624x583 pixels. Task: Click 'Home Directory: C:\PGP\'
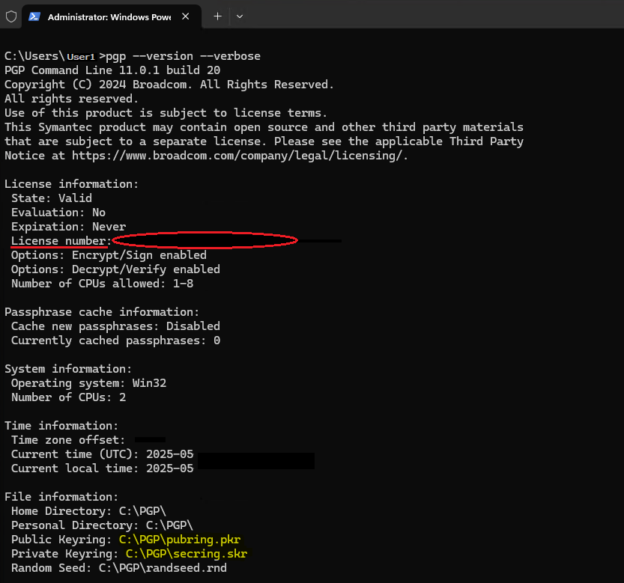[x=88, y=511]
